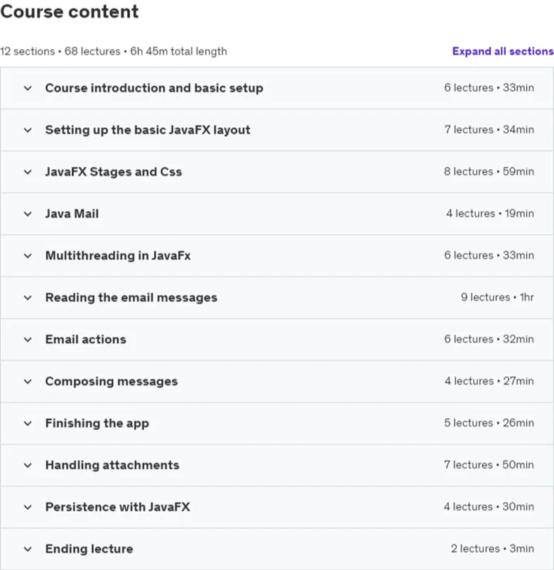Click Expand all sections link
The image size is (554, 570).
pyautogui.click(x=503, y=51)
